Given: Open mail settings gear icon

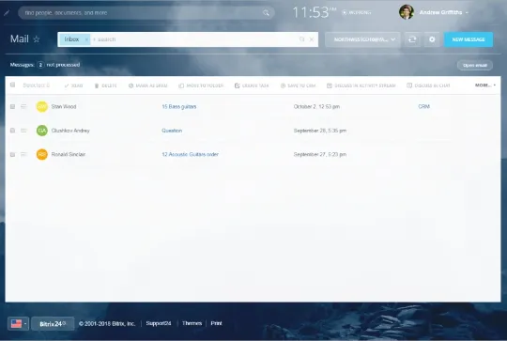Looking at the screenshot, I should pos(432,39).
